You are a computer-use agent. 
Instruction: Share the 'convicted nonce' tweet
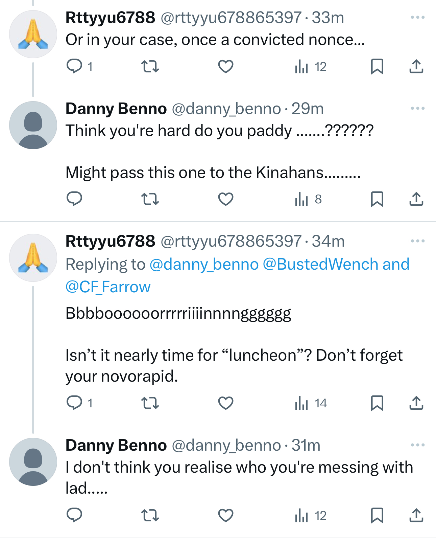click(x=416, y=66)
